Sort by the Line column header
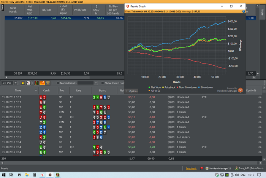The height and width of the screenshot is (178, 266). tap(79, 91)
